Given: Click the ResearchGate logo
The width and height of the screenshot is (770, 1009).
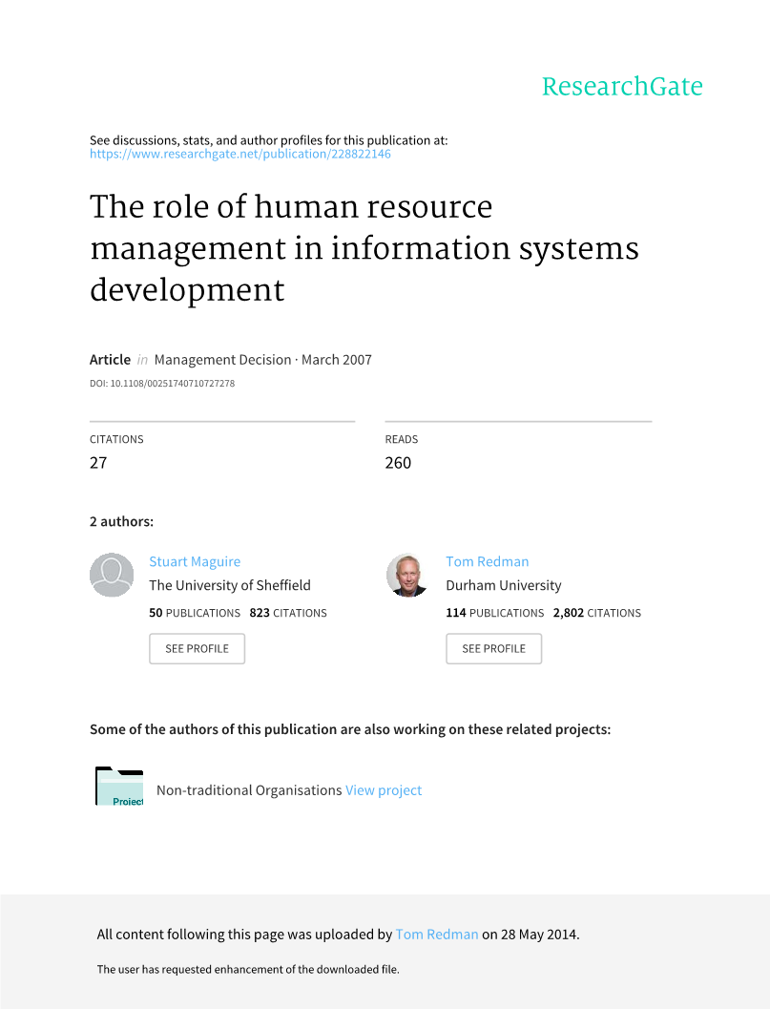Looking at the screenshot, I should click(x=621, y=87).
